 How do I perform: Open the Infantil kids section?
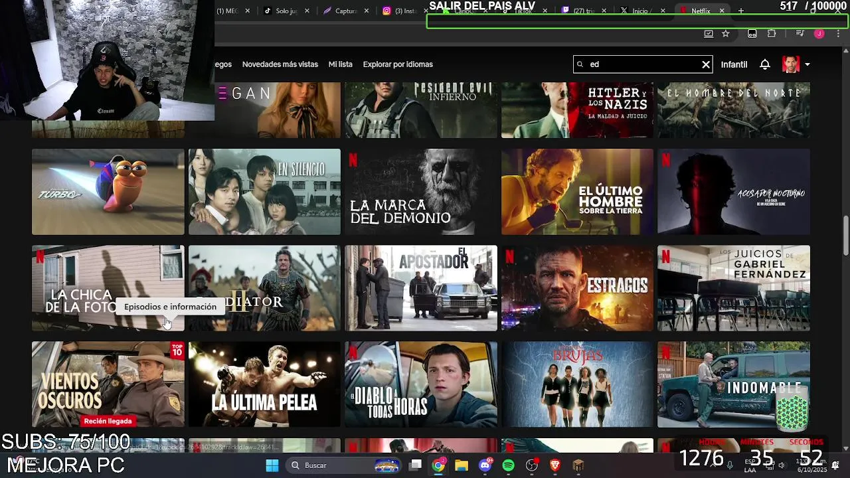pyautogui.click(x=734, y=64)
